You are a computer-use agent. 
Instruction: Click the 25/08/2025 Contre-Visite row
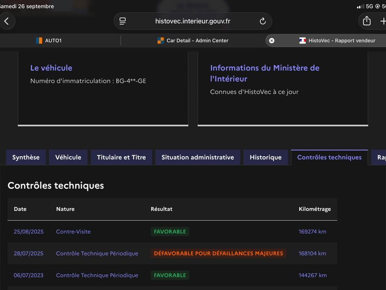point(172,232)
